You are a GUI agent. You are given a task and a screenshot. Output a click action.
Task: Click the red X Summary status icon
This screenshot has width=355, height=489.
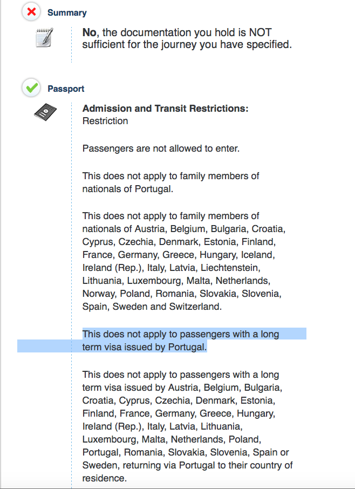[31, 12]
